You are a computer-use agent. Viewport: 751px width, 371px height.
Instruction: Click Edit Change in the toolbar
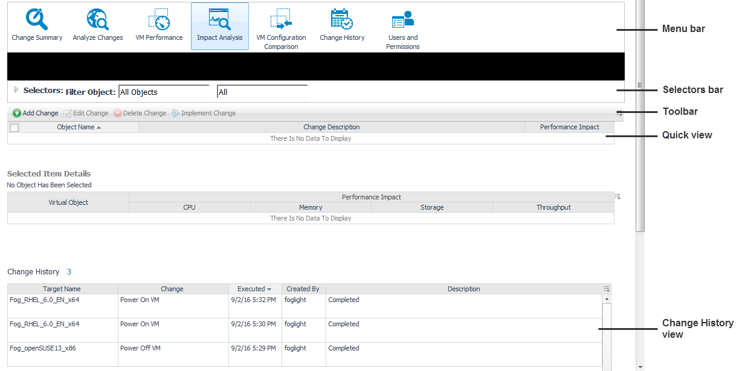coord(86,113)
